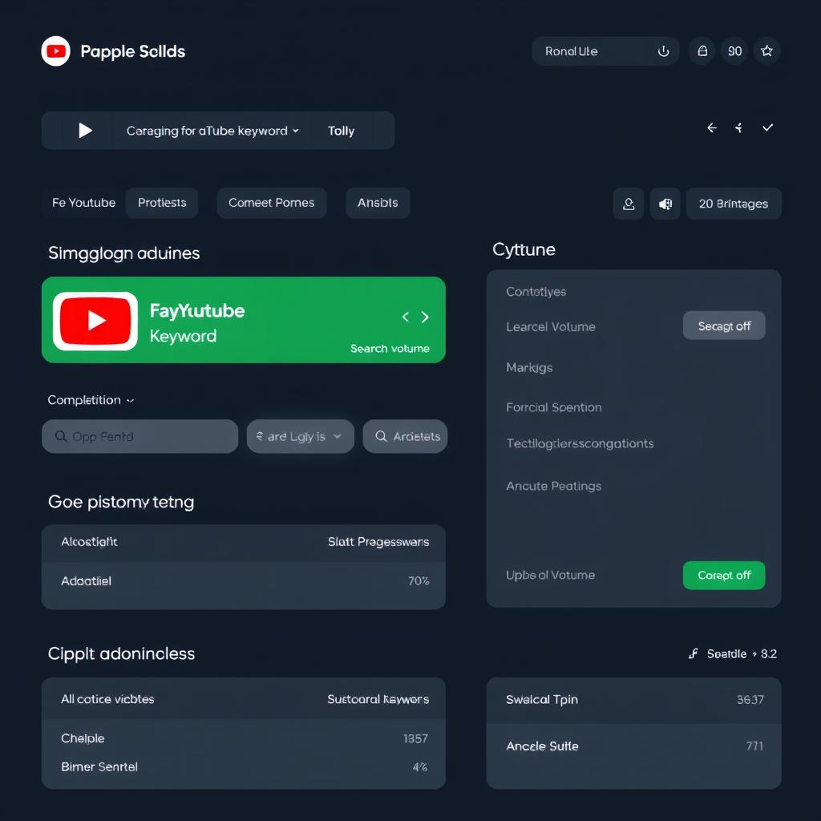Click the play button beside the keyword bar
821x821 pixels.
pyautogui.click(x=87, y=130)
